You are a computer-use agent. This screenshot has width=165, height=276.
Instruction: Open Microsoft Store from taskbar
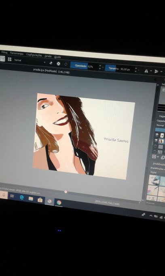click(x=40, y=200)
